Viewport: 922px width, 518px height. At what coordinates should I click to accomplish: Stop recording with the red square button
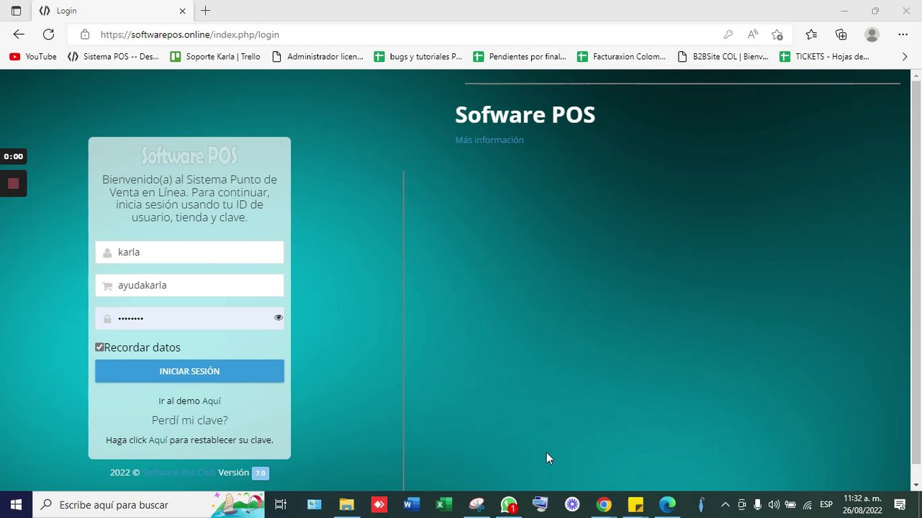pyautogui.click(x=13, y=183)
